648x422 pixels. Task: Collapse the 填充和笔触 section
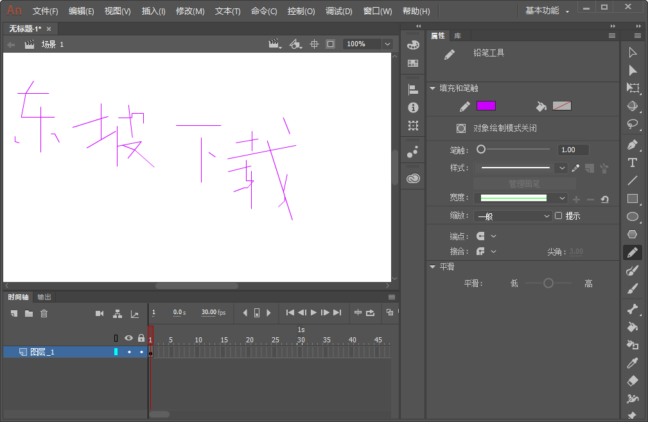click(432, 88)
